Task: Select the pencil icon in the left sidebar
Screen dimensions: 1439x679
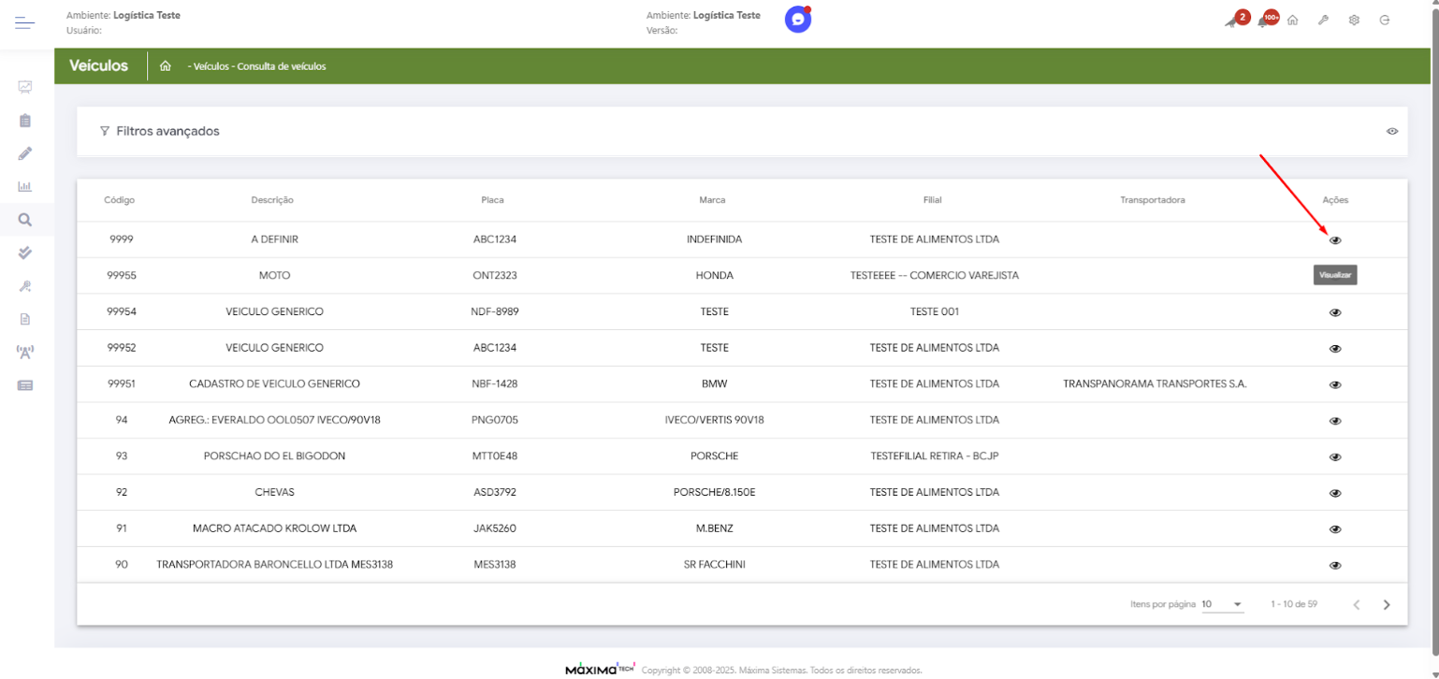Action: click(25, 153)
